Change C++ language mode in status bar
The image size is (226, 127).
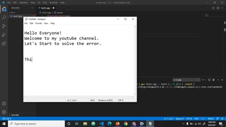click(203, 119)
